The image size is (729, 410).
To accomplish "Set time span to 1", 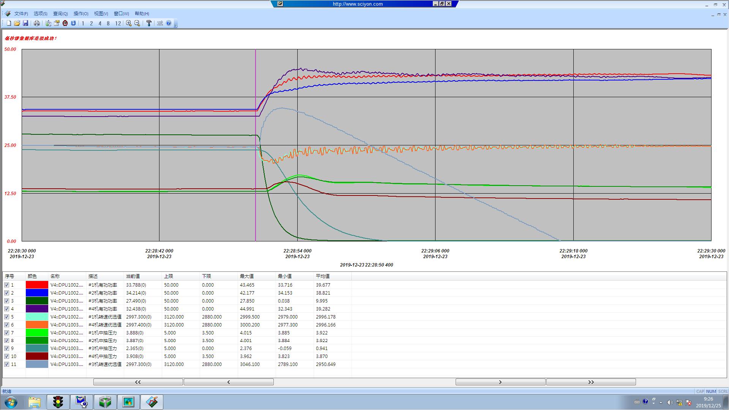I will 83,23.
